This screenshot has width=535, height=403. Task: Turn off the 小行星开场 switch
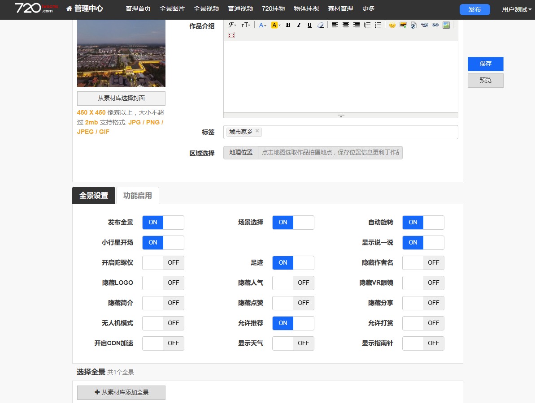(163, 243)
